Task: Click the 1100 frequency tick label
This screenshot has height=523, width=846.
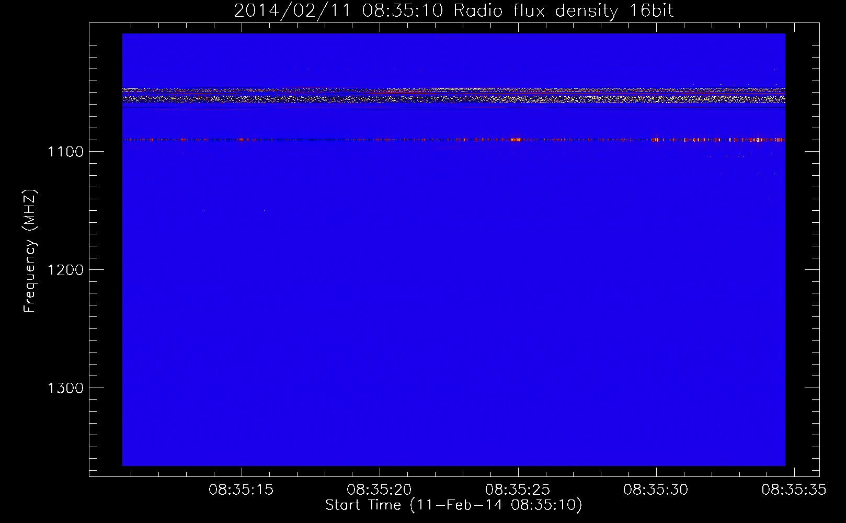Action: coord(65,152)
